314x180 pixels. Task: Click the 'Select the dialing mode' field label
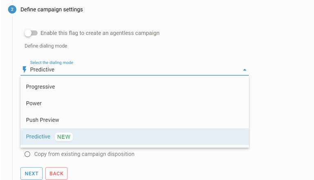[x=52, y=63]
